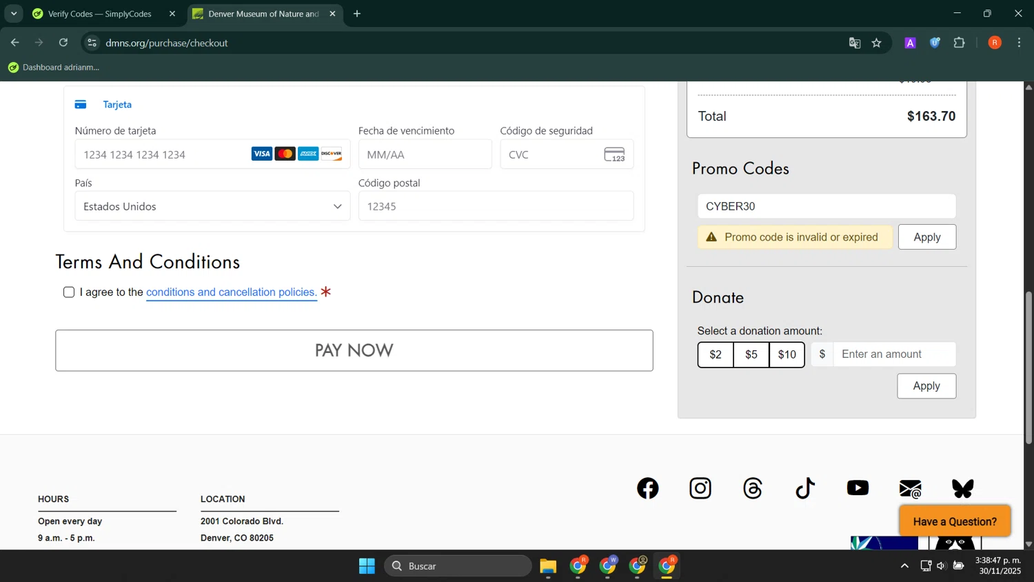Open the purple A browser extension
This screenshot has height=582, width=1034.
point(910,43)
